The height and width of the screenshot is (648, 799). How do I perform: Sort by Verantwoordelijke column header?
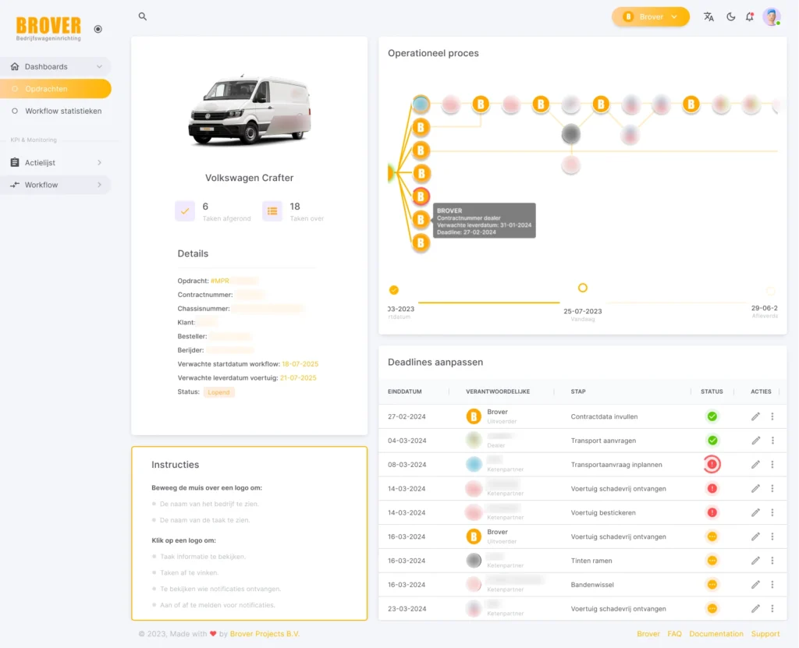(498, 391)
